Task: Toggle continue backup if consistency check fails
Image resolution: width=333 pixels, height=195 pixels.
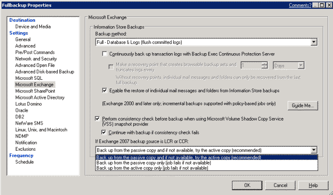Action: point(104,133)
